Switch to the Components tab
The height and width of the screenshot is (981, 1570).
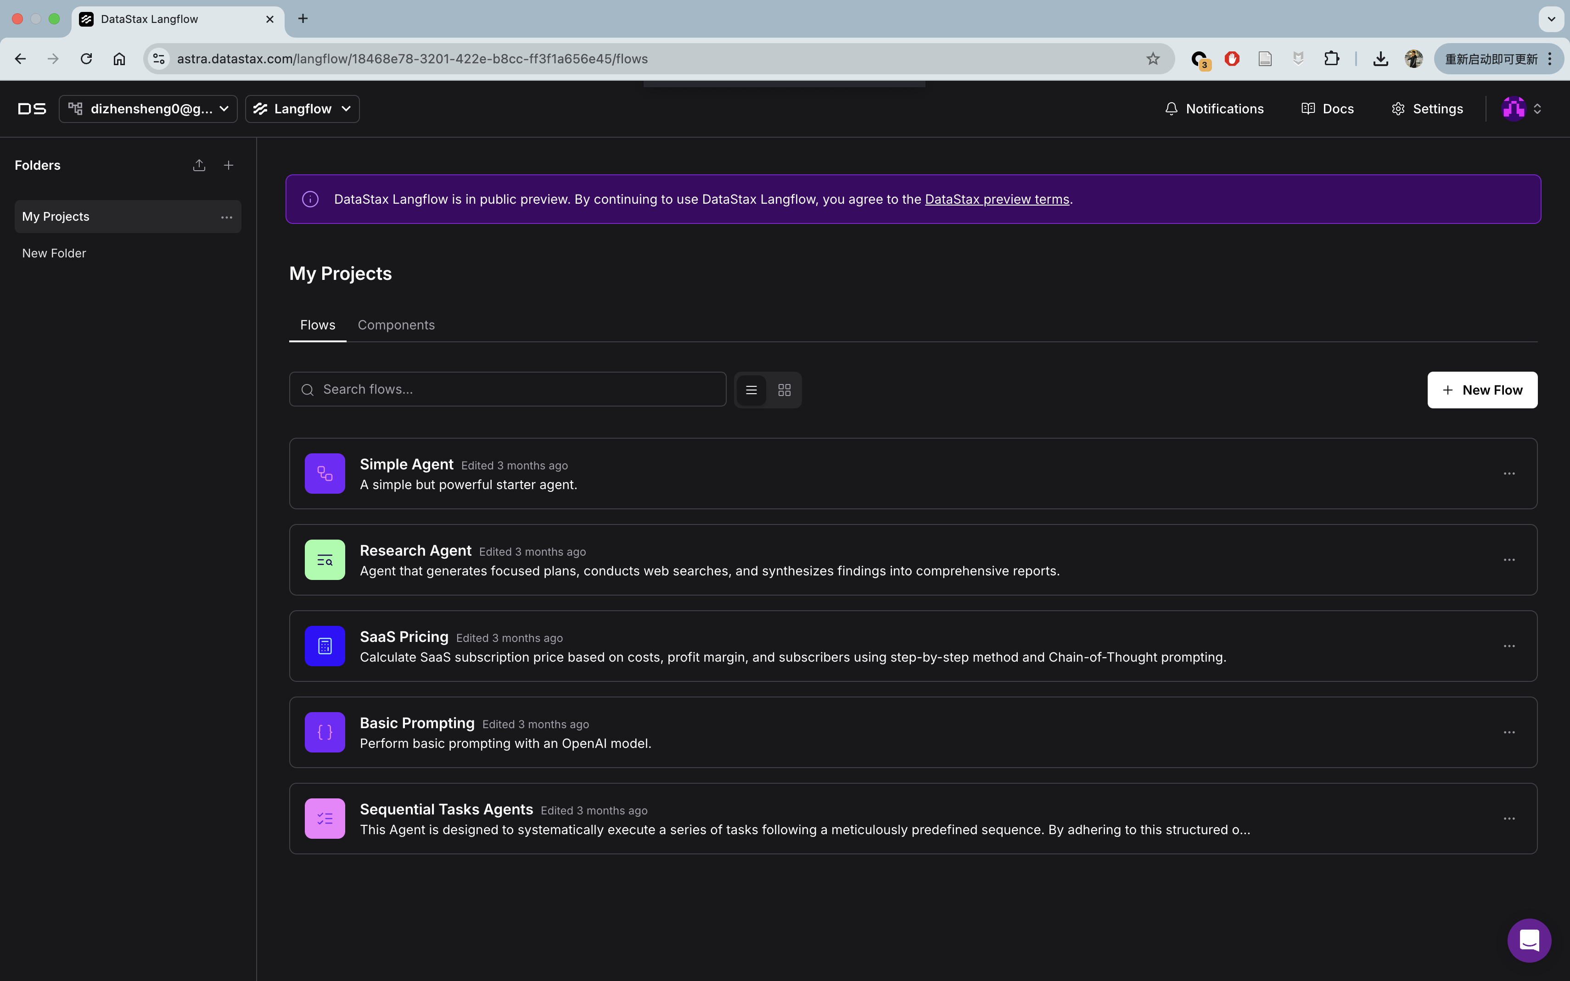(x=396, y=325)
